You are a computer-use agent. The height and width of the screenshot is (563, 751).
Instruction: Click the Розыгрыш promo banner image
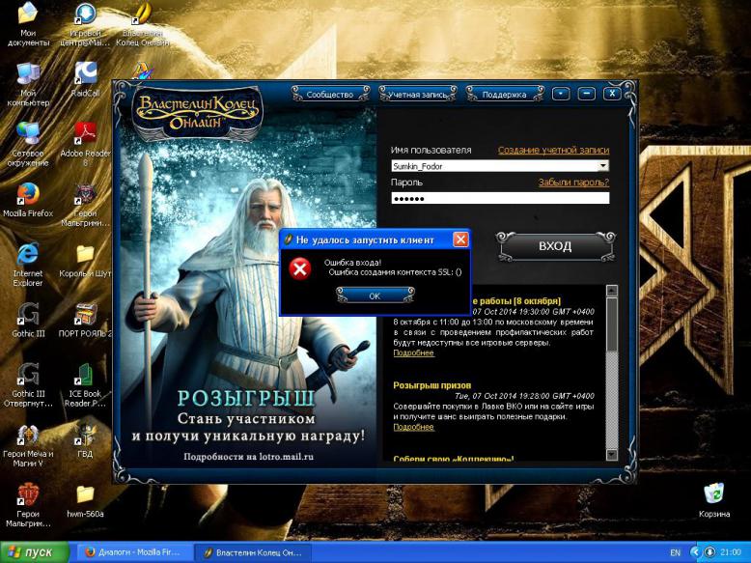click(248, 288)
